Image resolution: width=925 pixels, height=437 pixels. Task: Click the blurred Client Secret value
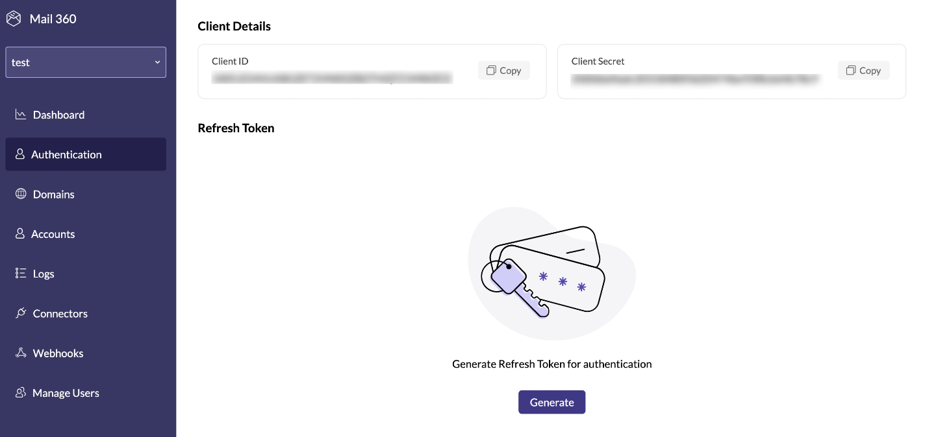(694, 79)
